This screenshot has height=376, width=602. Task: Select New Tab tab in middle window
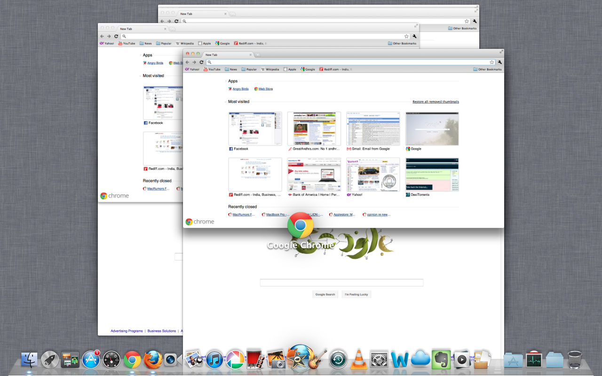coord(142,29)
